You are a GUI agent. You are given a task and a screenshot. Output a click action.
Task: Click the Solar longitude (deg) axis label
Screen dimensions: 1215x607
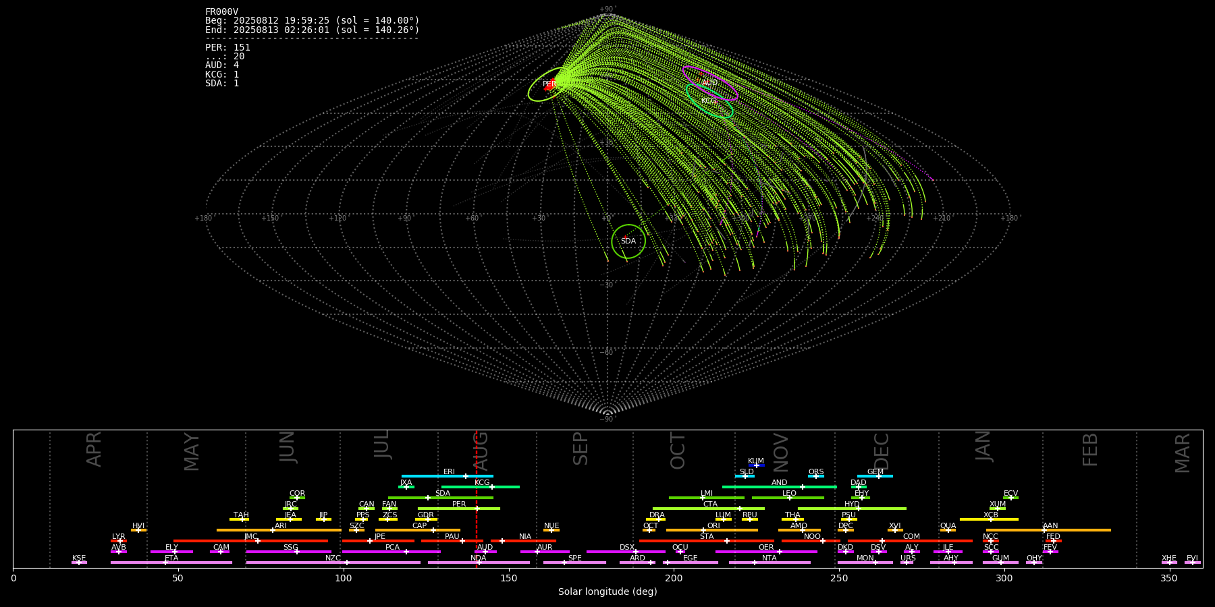point(607,591)
